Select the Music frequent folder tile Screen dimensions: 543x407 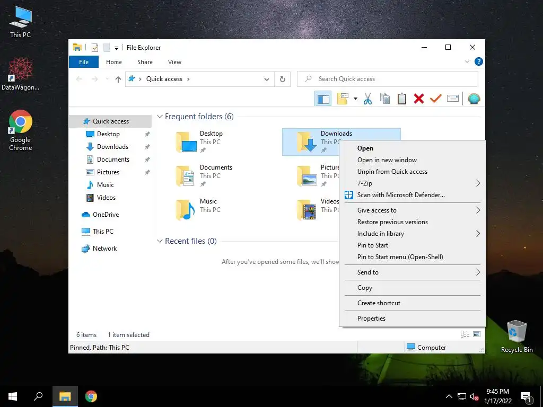coord(220,210)
